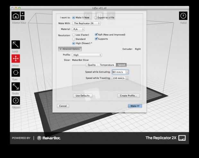
Task: Open the Make With printer dropdown
Action: (86, 23)
